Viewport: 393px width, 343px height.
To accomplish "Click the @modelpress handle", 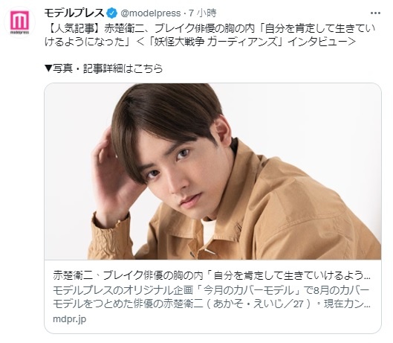I will pos(150,13).
